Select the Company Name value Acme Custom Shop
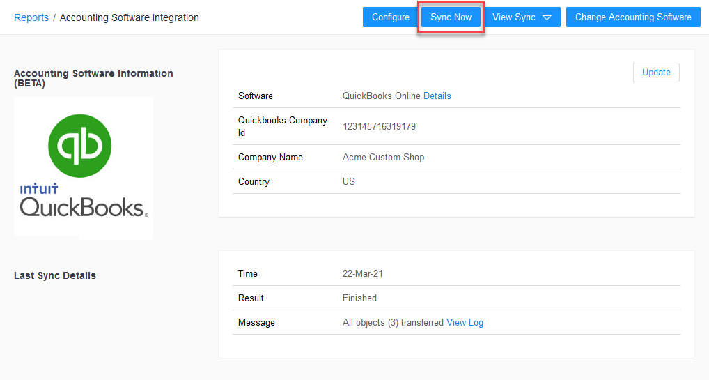Screen dimensions: 709x380 [x=384, y=157]
